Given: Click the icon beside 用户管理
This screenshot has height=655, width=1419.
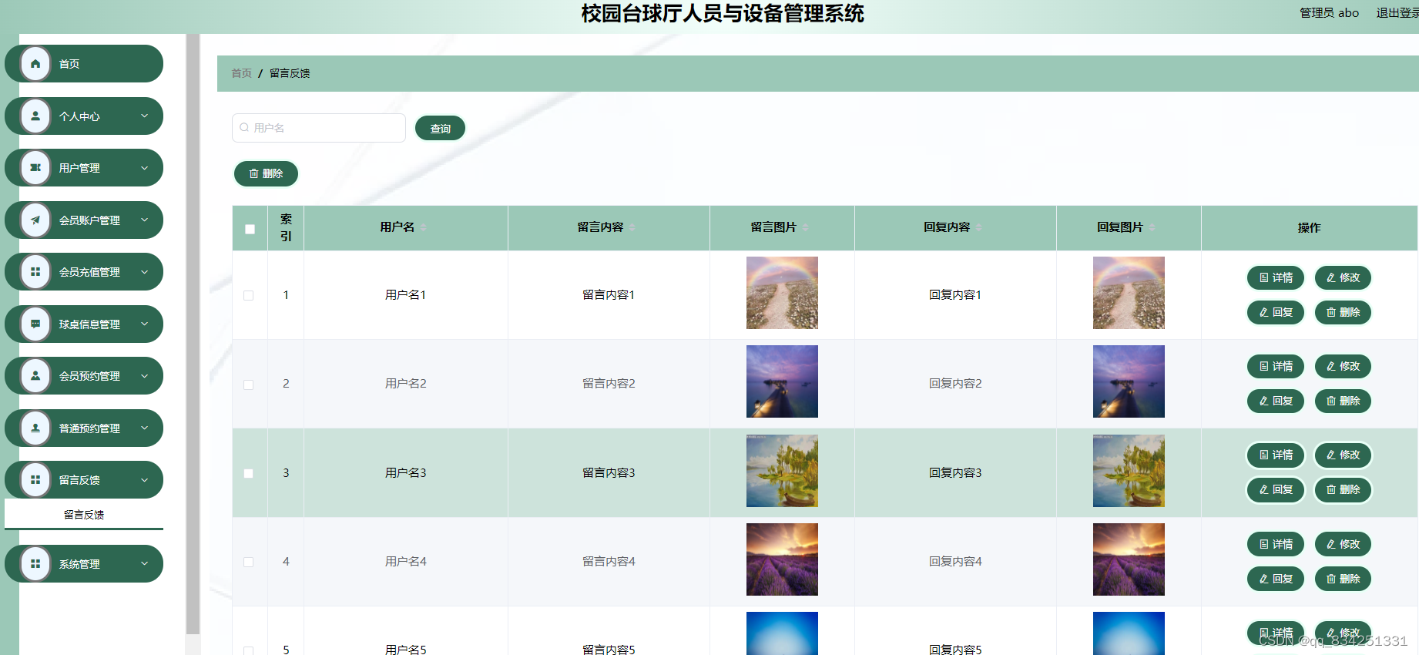Looking at the screenshot, I should click(35, 168).
